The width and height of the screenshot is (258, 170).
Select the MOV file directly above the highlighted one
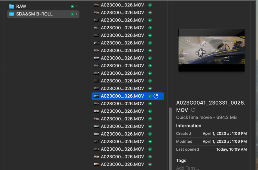[x=122, y=89]
